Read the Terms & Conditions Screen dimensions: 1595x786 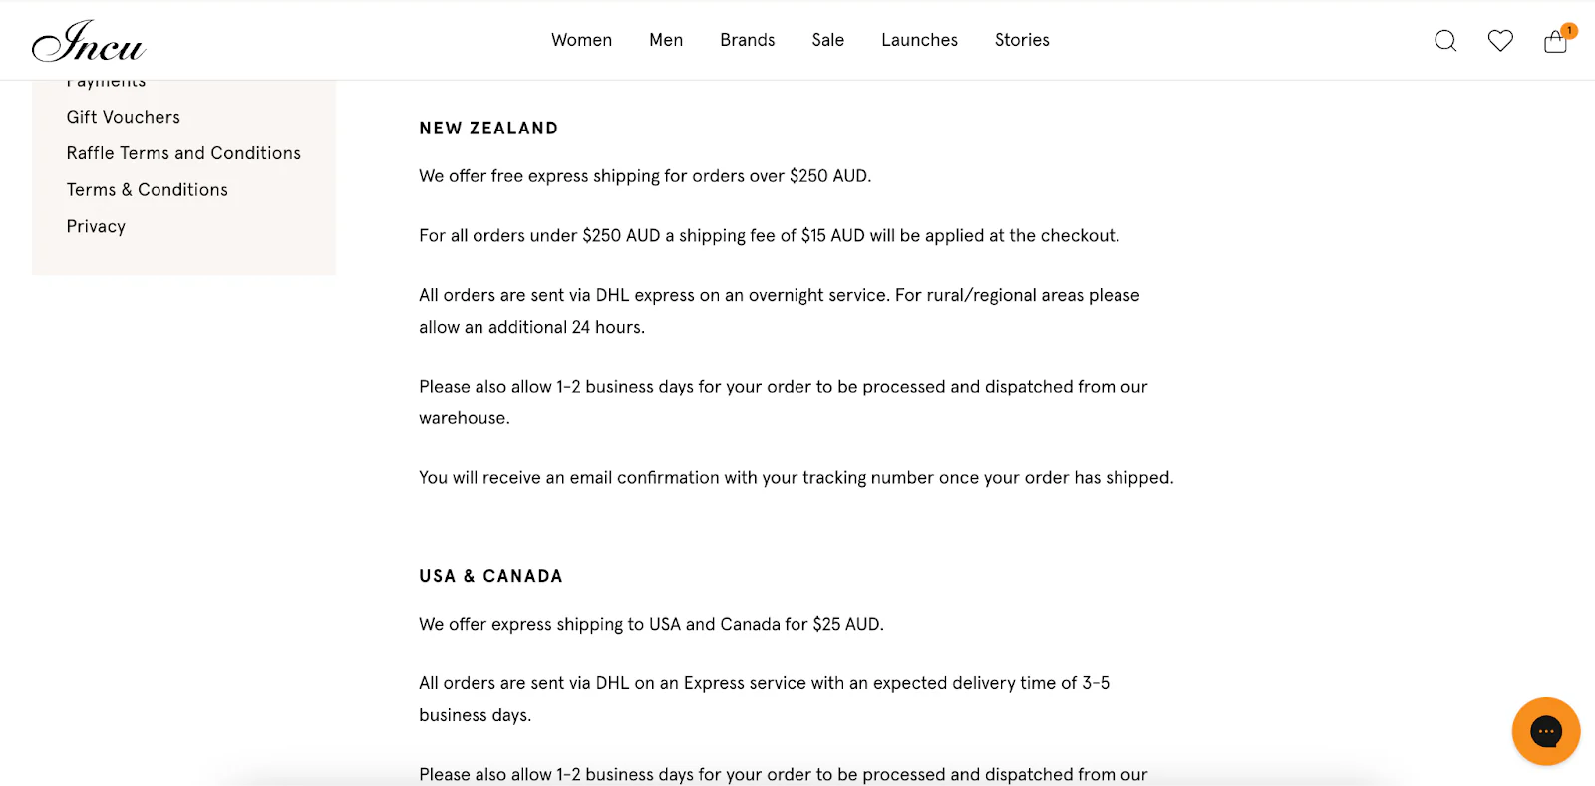point(147,189)
